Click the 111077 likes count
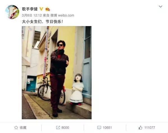The width and height of the screenshot is (168, 133). click(150, 128)
